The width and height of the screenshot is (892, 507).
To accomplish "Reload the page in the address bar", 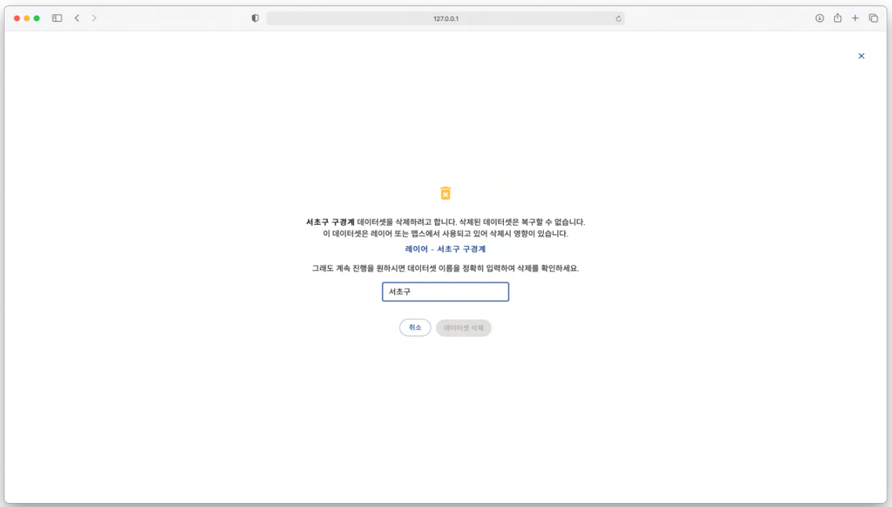I will 618,19.
